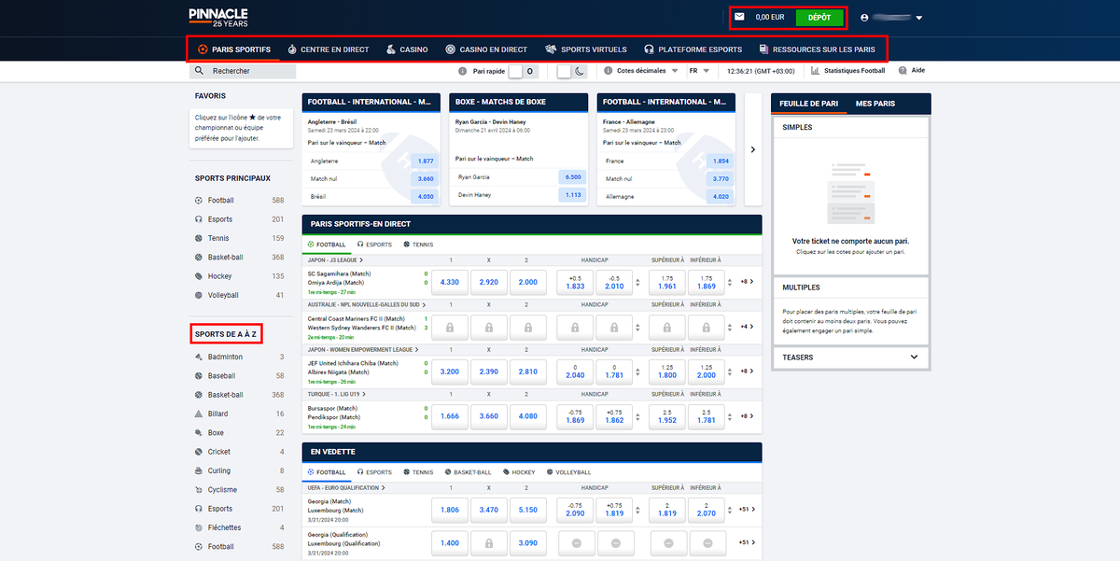
Task: Click the Volleyball icon under Sports principaux
Action: coord(199,295)
